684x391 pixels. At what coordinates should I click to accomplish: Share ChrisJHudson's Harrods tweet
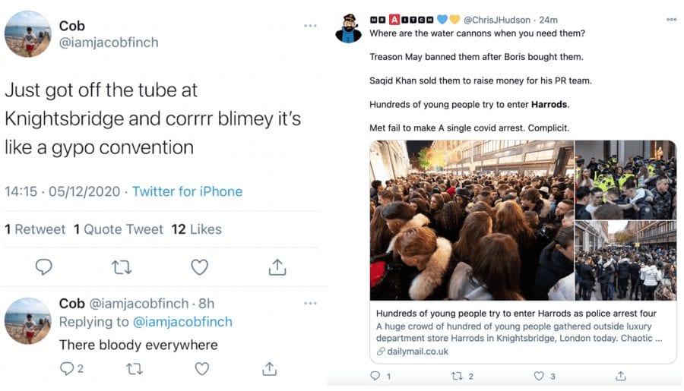pos(621,376)
